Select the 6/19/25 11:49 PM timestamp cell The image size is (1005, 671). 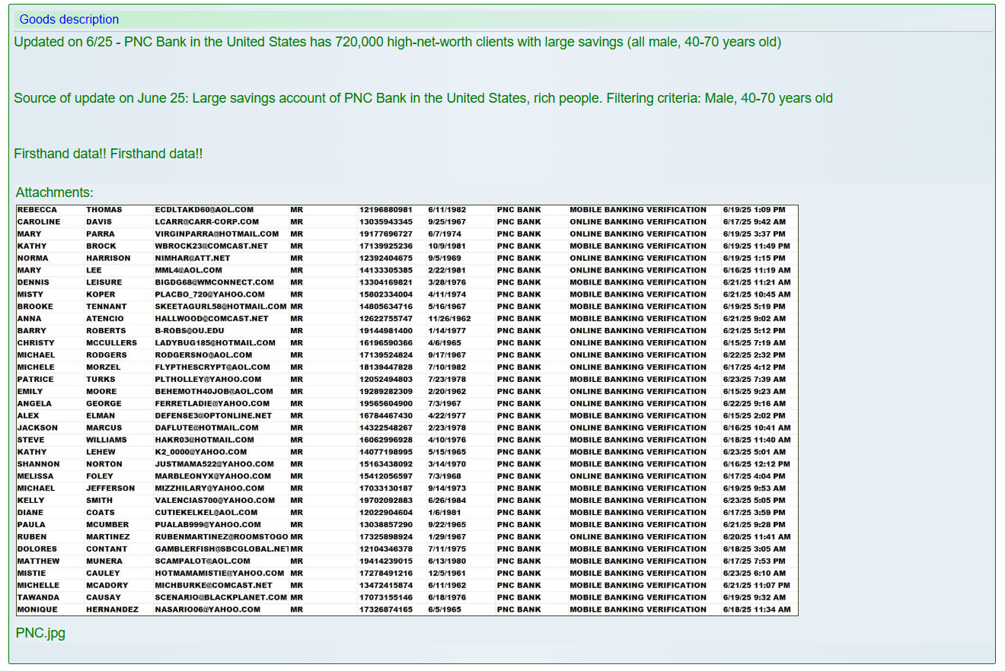pos(756,246)
